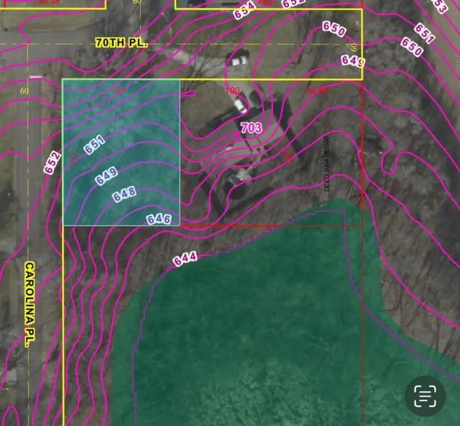Click the 644 contour elevation label

(x=185, y=259)
